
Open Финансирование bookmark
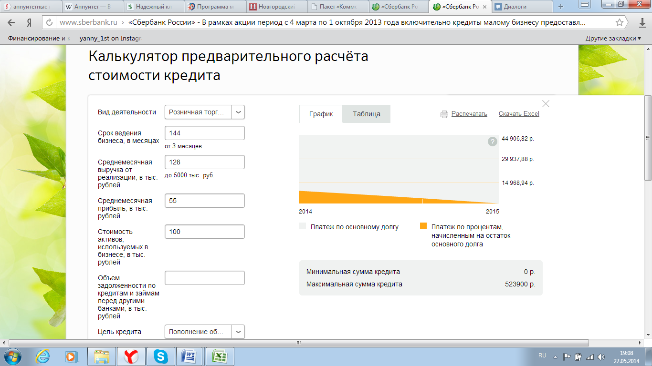(39, 38)
